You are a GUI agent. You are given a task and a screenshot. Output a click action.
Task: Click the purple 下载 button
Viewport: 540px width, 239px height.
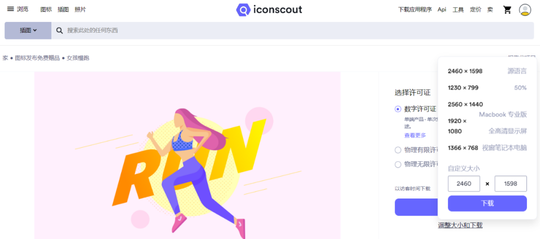tap(487, 203)
